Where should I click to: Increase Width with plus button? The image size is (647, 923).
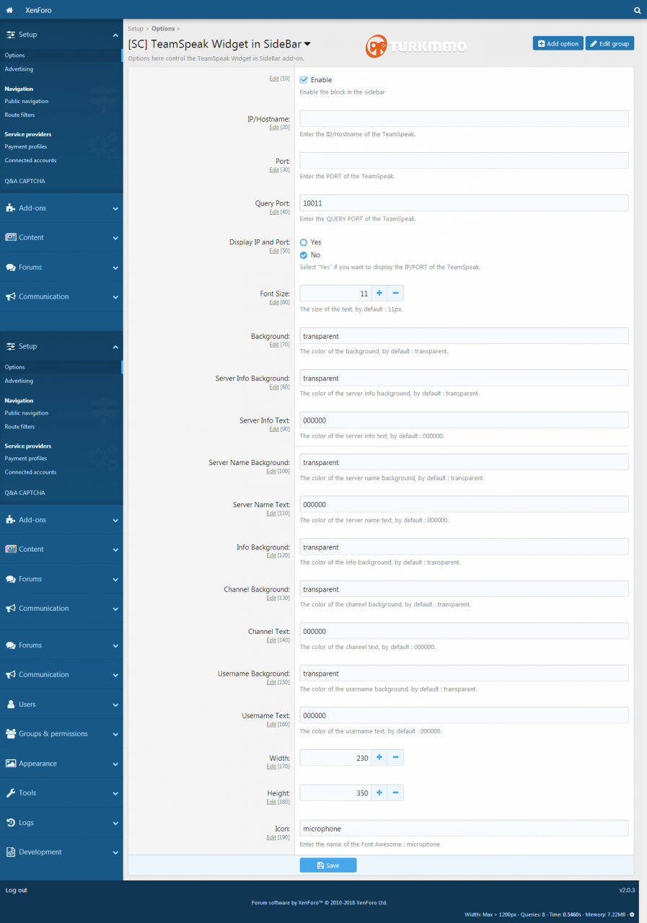(379, 758)
